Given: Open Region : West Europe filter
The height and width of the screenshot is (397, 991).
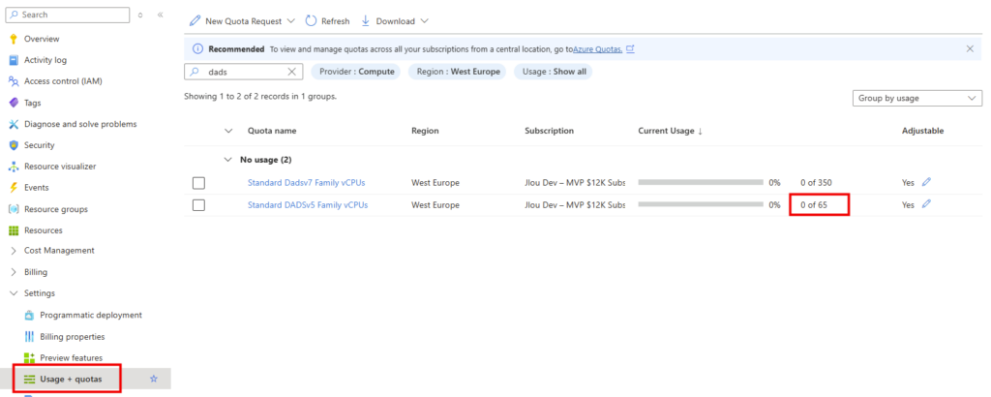Looking at the screenshot, I should pos(458,72).
